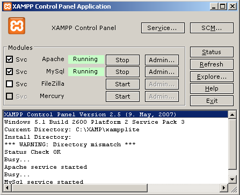Select the 'WARNING: Directory mismatch' log line
Screen dimensions: 240x195
(116, 145)
